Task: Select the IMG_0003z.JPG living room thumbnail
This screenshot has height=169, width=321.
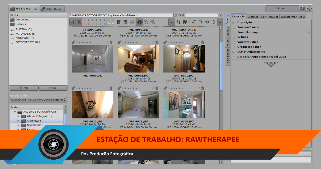Action: pos(138,58)
